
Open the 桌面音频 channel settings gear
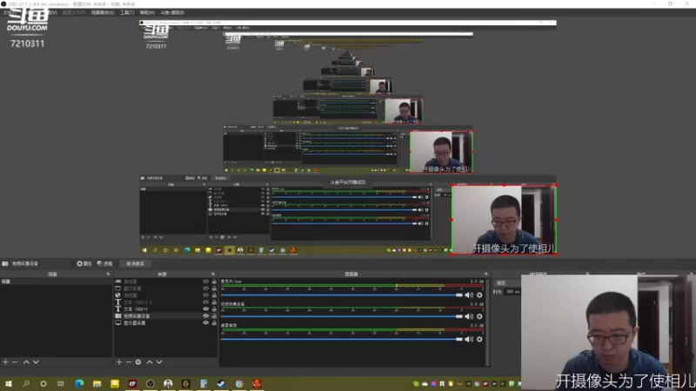[479, 339]
